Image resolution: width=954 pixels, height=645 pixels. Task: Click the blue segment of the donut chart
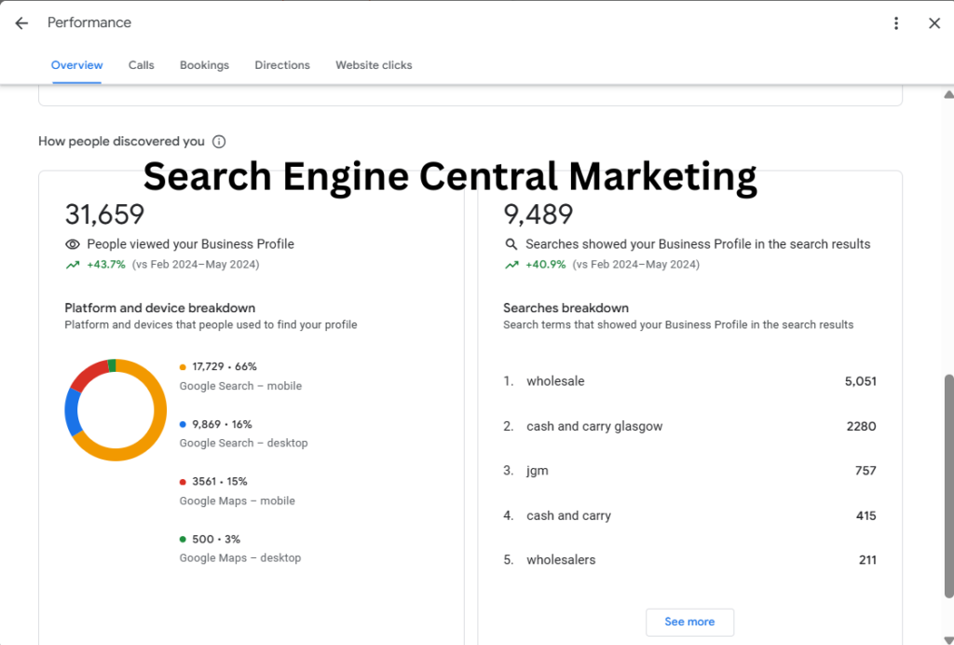click(x=73, y=413)
